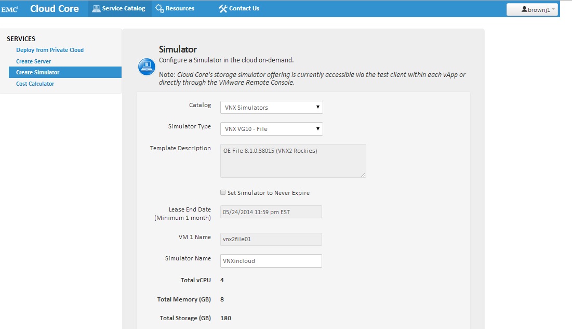The image size is (572, 329).
Task: Open the Resources menu
Action: click(175, 8)
